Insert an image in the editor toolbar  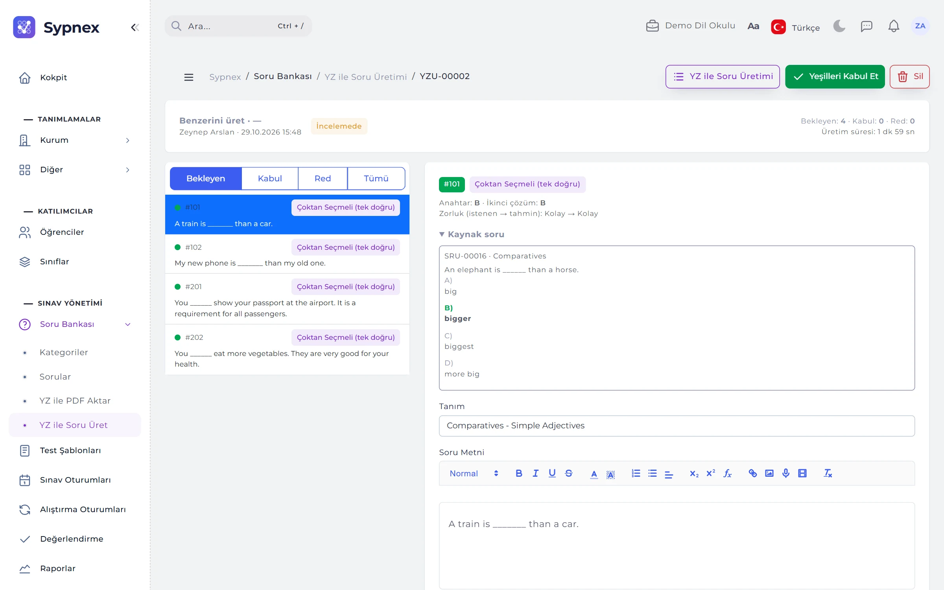[769, 473]
